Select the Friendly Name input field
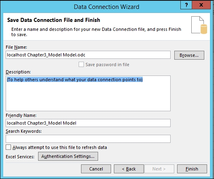The width and height of the screenshot is (214, 179). click(88, 123)
